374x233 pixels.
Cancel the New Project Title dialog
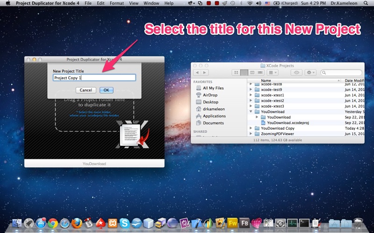click(x=86, y=90)
